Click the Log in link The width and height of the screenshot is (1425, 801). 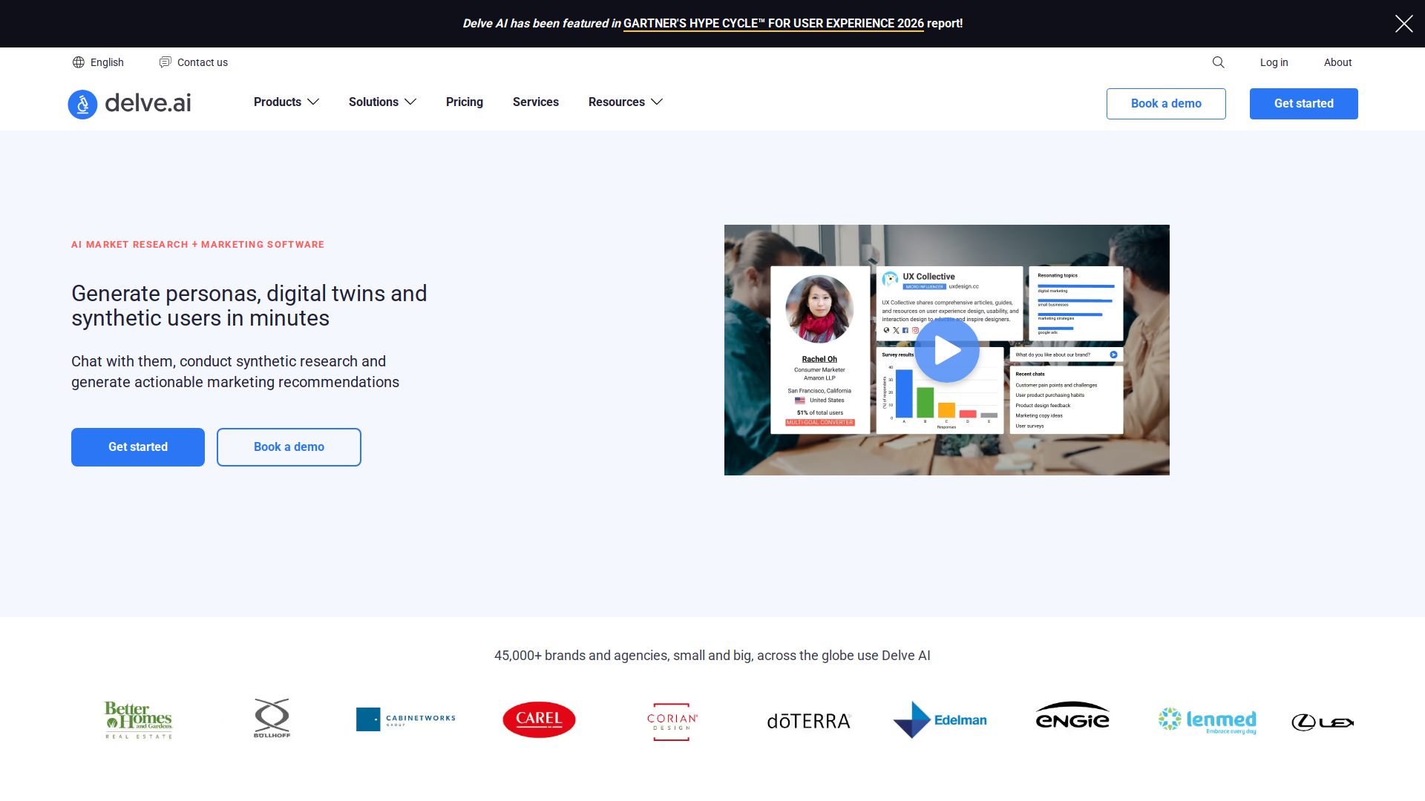pyautogui.click(x=1274, y=62)
